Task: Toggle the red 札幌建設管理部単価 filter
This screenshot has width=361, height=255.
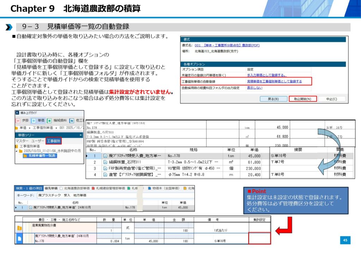Action: point(93,188)
